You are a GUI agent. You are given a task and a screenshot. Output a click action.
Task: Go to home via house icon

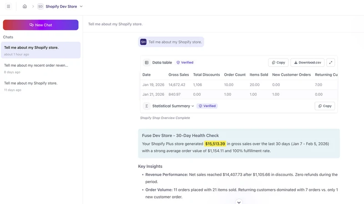(x=25, y=6)
